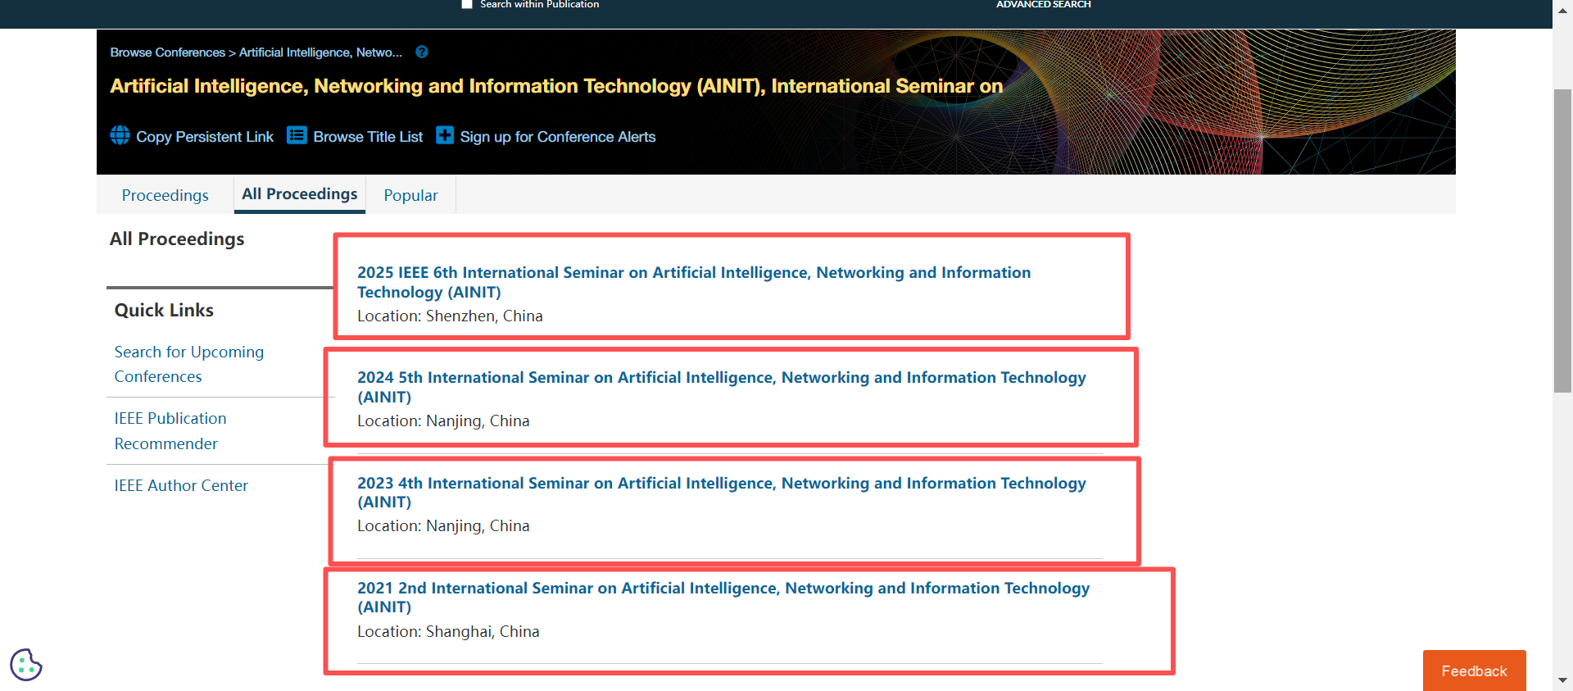Screen dimensions: 1573x691
Task: Select the All Proceedings tab
Action: tap(299, 194)
